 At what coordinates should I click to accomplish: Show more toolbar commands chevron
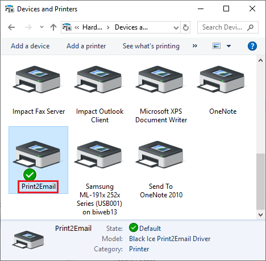pos(195,46)
